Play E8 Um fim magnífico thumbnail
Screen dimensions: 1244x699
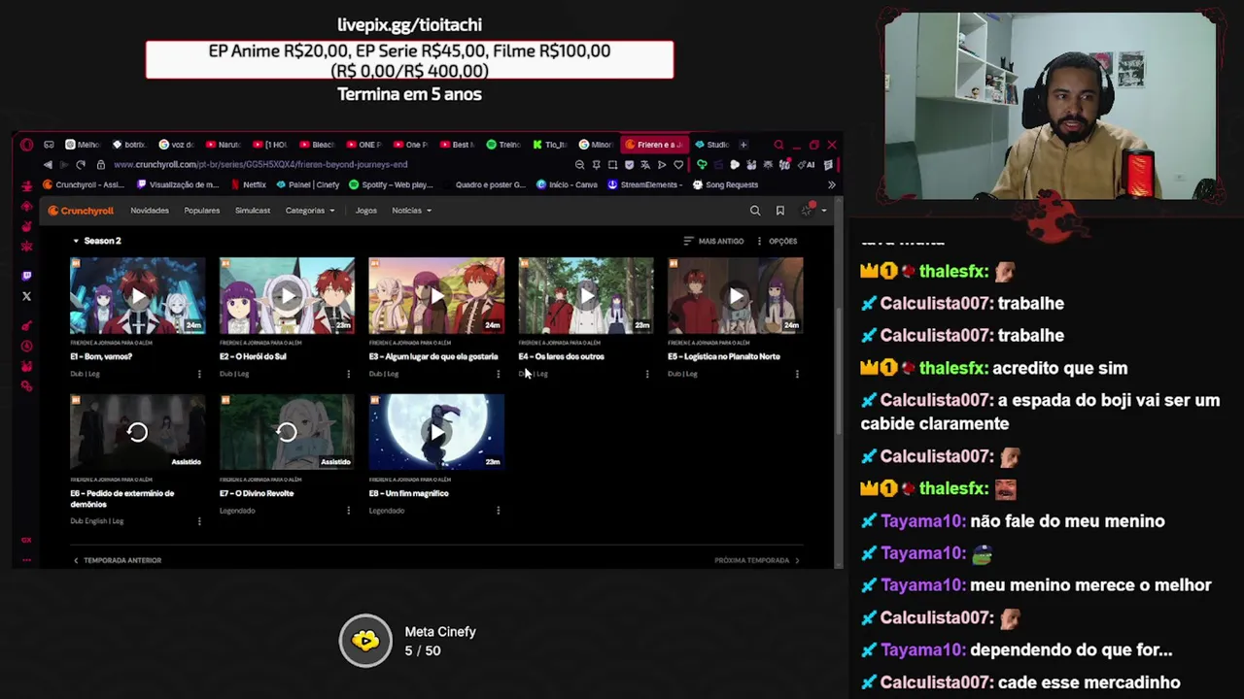tap(436, 432)
